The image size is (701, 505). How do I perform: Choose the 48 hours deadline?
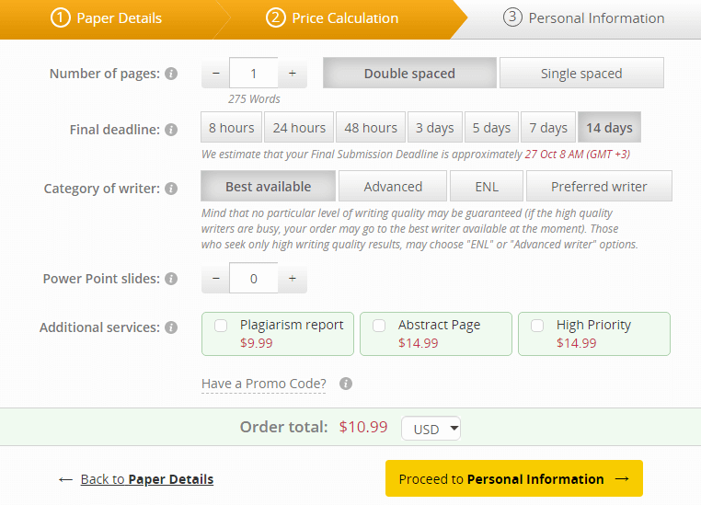[x=371, y=127]
